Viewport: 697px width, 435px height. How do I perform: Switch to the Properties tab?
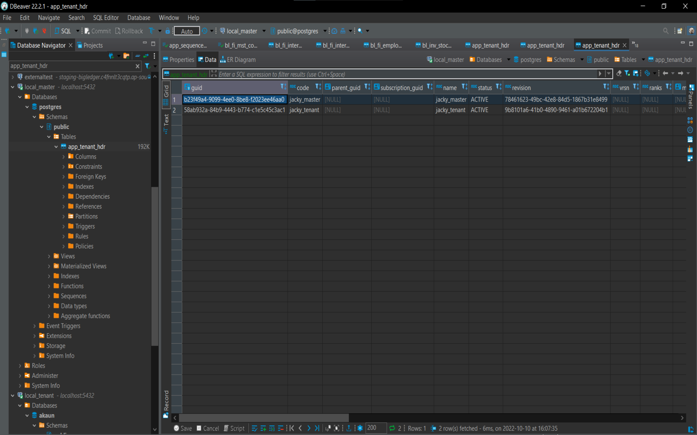[179, 60]
